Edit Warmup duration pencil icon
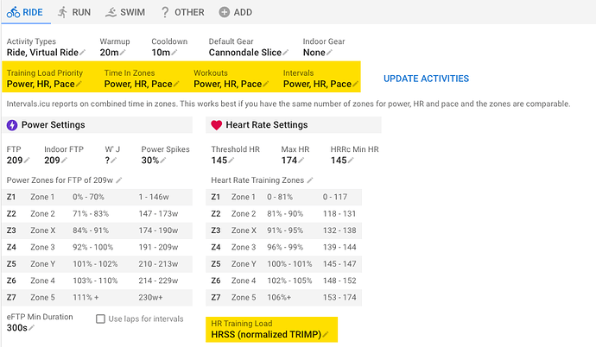 tap(123, 53)
